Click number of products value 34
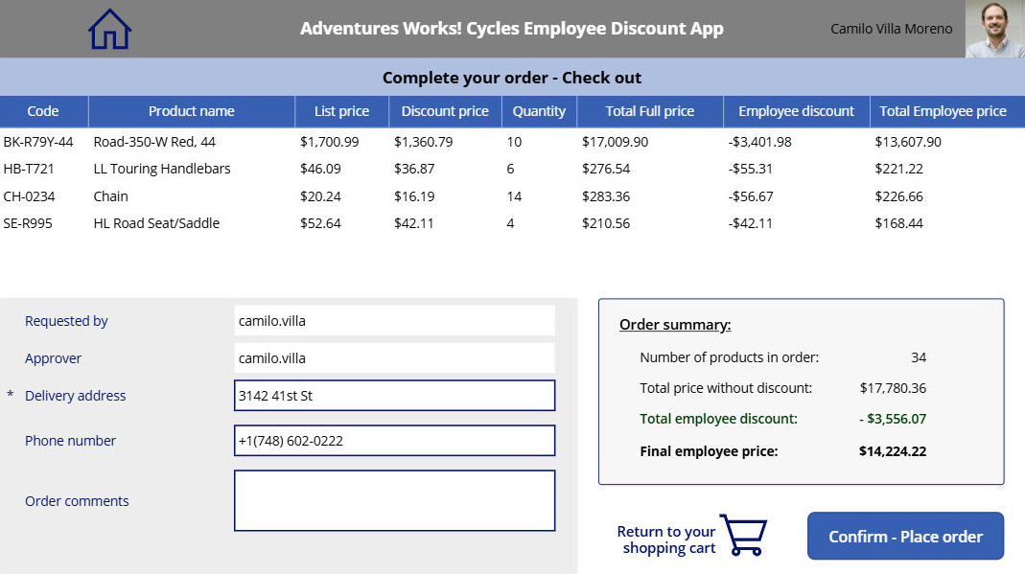The height and width of the screenshot is (574, 1025). tap(919, 357)
